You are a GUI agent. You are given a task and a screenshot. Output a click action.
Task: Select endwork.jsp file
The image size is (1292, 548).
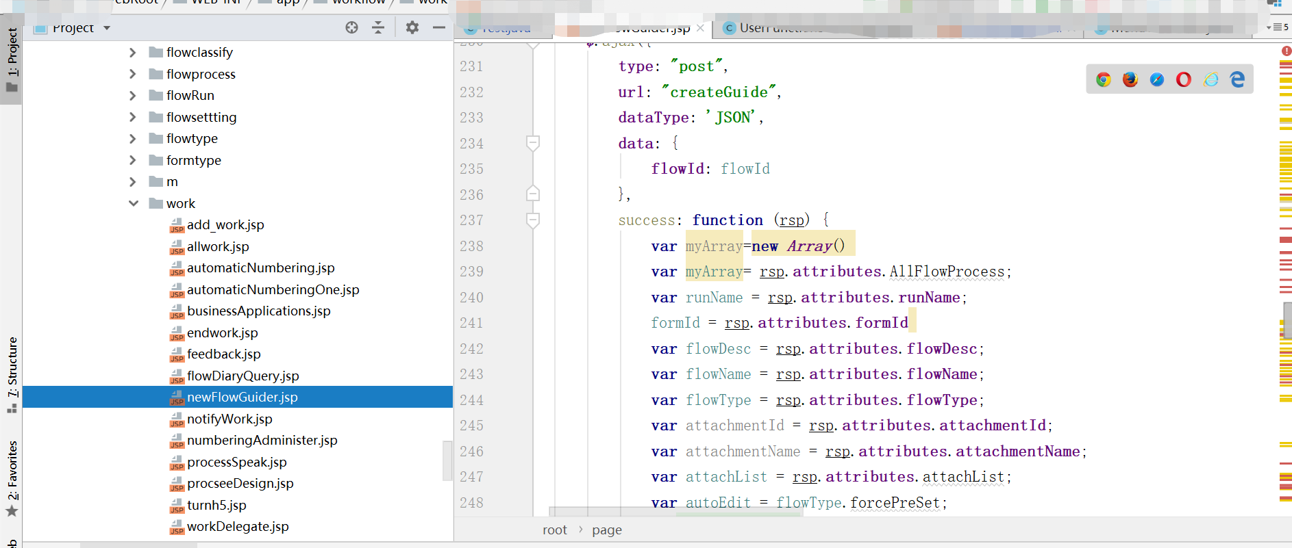[222, 332]
